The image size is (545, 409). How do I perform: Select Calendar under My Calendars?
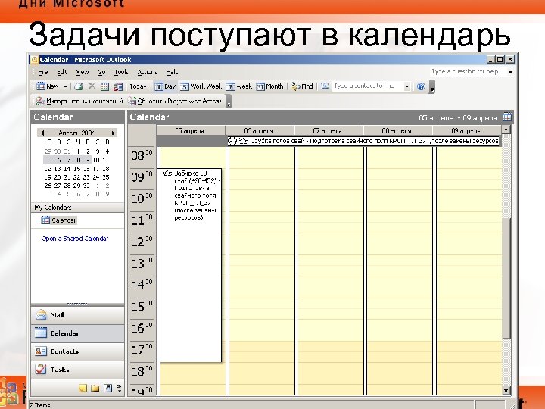(x=59, y=220)
